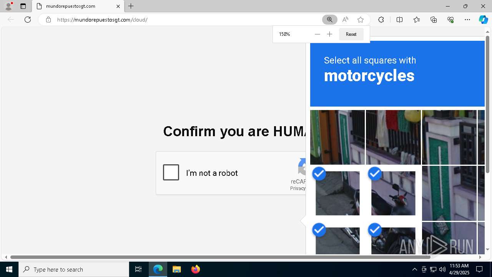Open volume speaker tray icon
Image resolution: width=492 pixels, height=277 pixels.
442,269
